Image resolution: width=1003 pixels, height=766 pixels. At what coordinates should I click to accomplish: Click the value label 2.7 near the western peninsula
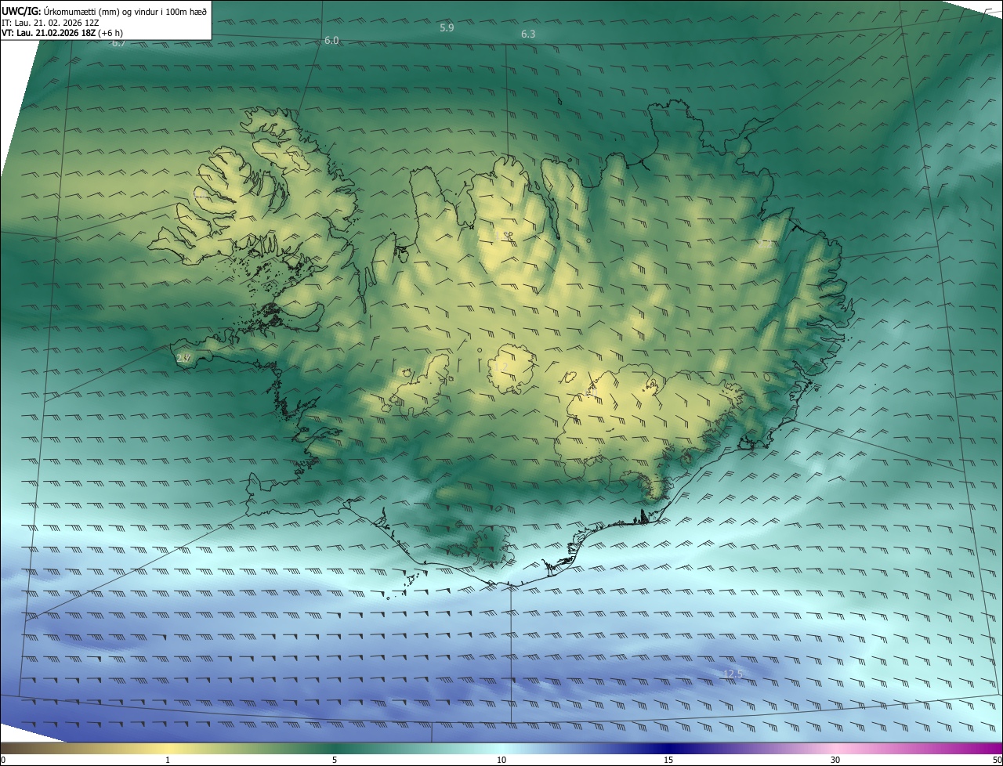tap(184, 358)
